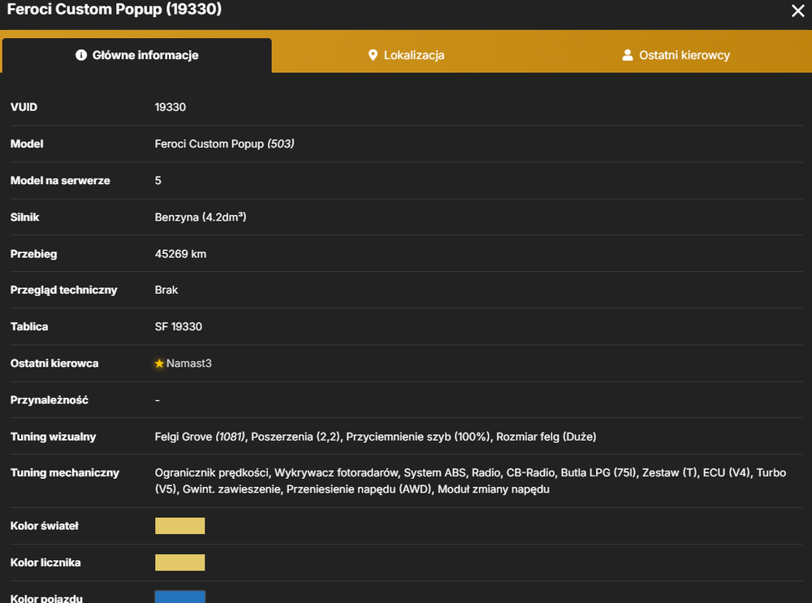Click the dialog title Feroci Custom Popup (19330)
The height and width of the screenshot is (603, 812).
114,9
